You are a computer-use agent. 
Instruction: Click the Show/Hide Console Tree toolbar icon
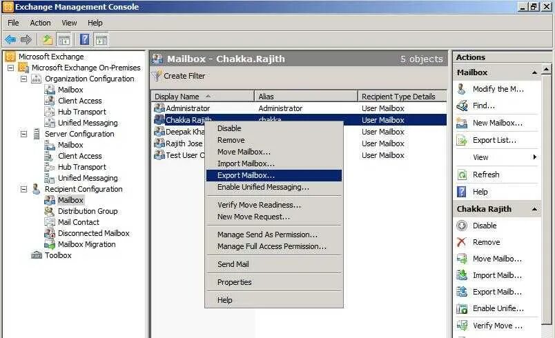(x=64, y=39)
